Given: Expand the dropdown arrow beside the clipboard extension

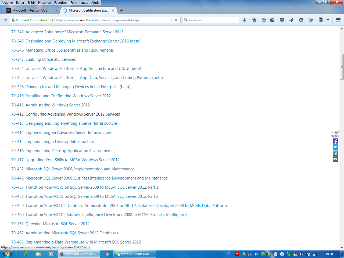Looking at the screenshot, I should point(328,20).
